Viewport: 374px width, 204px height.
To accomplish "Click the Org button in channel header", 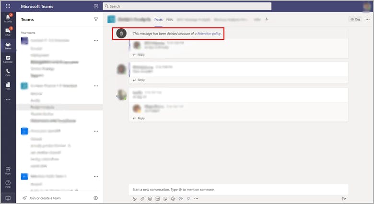I will pos(355,19).
